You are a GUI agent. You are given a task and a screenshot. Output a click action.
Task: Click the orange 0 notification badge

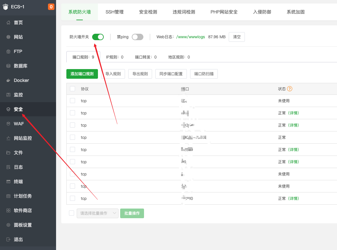pyautogui.click(x=51, y=7)
